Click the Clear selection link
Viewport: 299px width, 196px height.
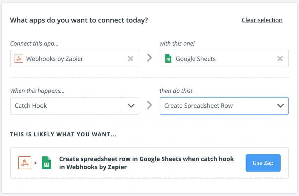click(x=262, y=20)
